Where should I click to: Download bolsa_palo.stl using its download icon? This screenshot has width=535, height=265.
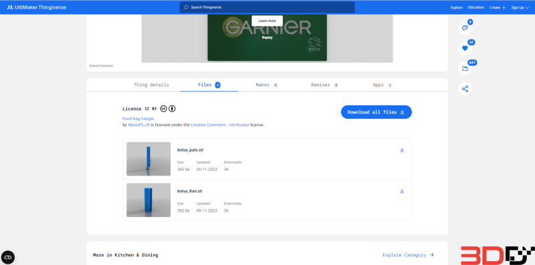(402, 150)
